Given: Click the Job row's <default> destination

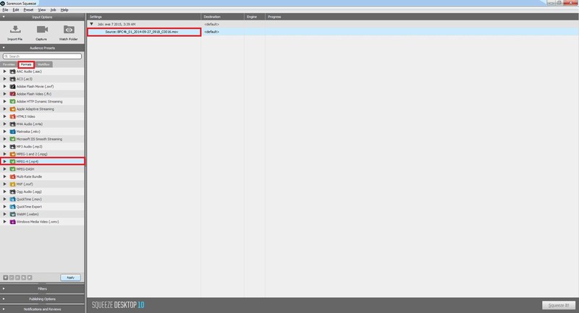Looking at the screenshot, I should tap(211, 24).
